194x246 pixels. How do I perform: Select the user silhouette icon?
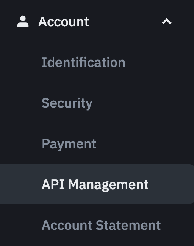pyautogui.click(x=23, y=21)
